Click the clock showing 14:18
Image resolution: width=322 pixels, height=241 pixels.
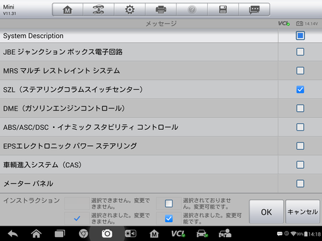click(315, 234)
